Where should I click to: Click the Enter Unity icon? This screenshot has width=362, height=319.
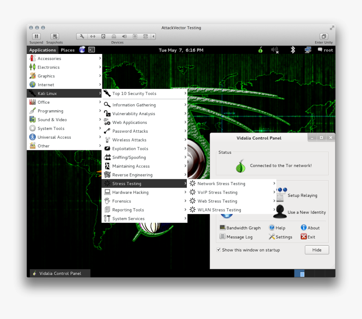click(x=324, y=36)
